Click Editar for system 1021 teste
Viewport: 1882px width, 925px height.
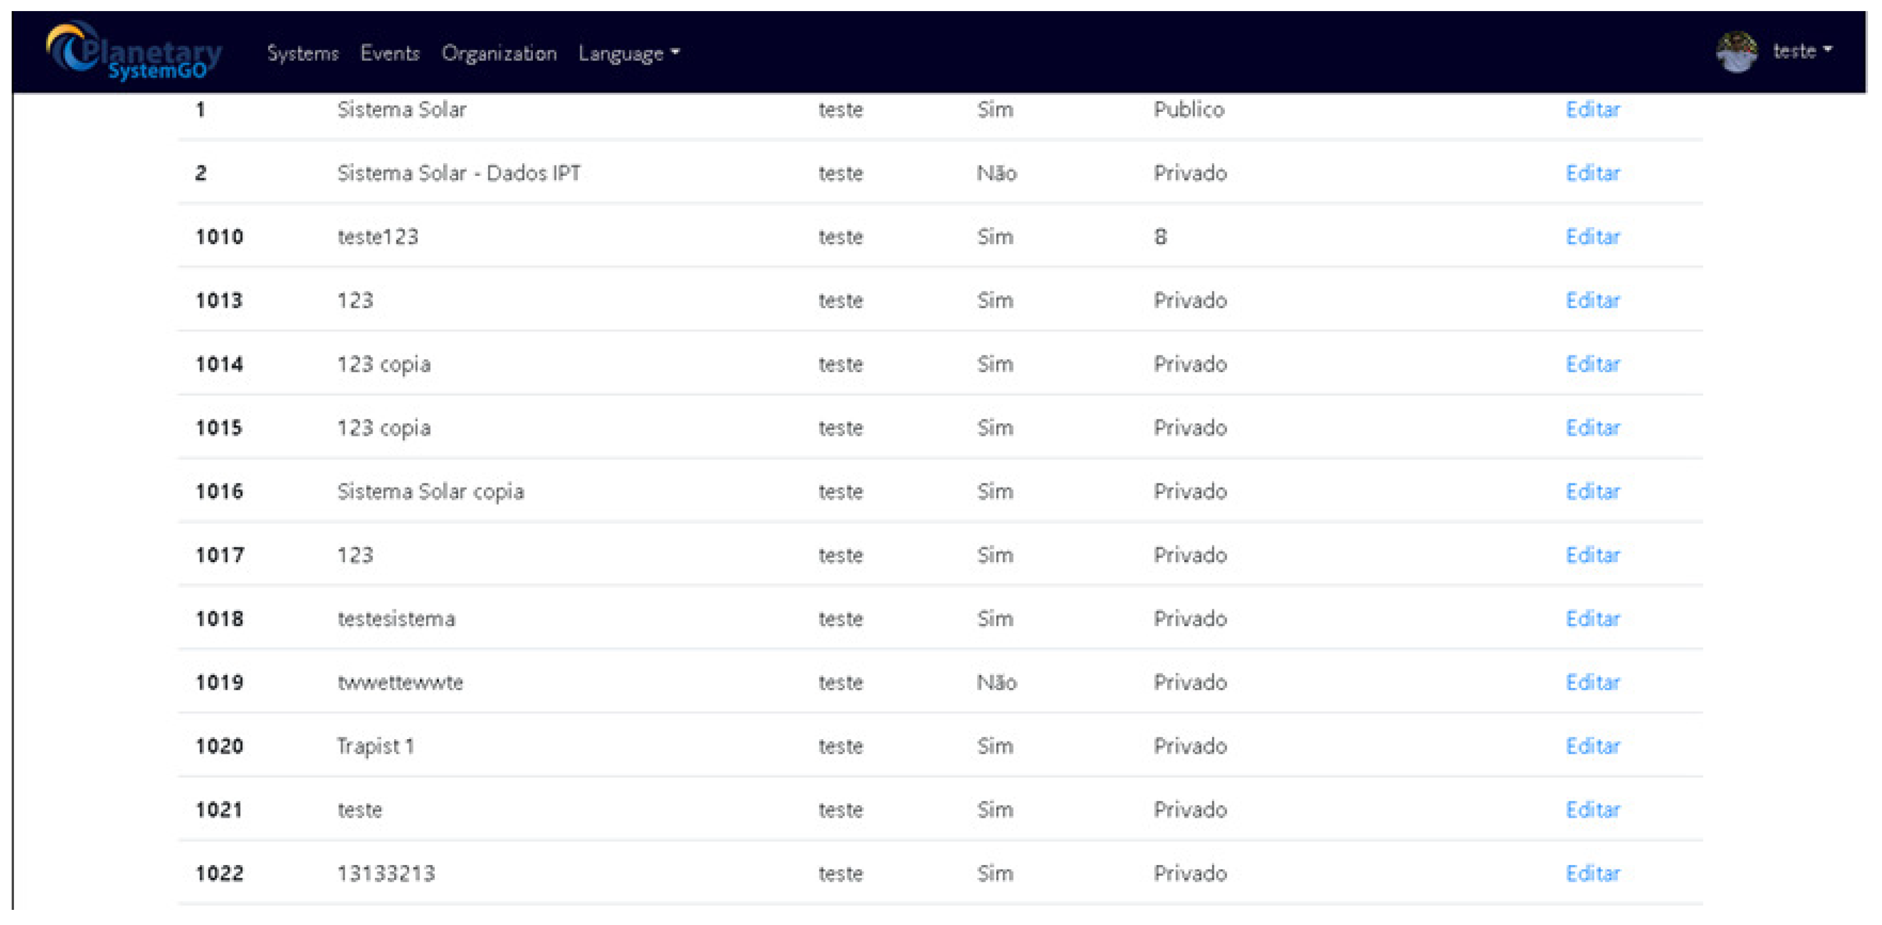tap(1593, 810)
